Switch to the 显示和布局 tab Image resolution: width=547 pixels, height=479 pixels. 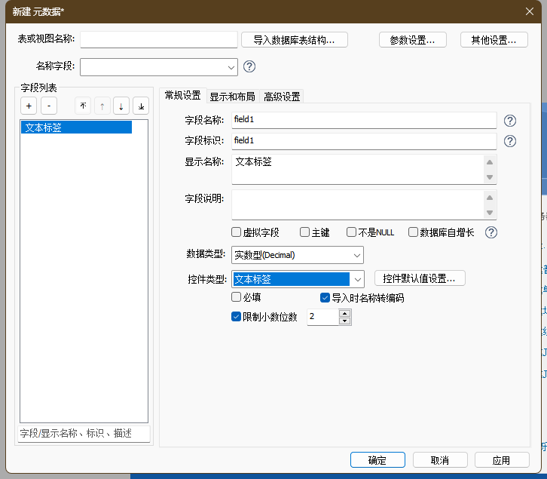(x=232, y=97)
